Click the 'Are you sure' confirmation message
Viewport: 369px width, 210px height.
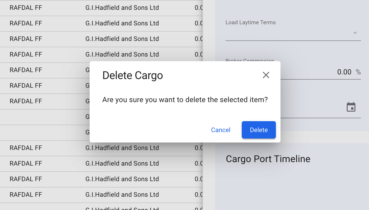(x=185, y=100)
